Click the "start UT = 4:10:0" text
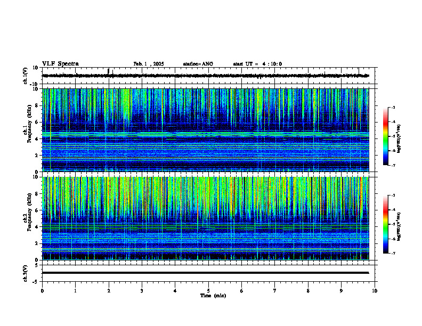Screen dimensions: 422x326 point(257,64)
